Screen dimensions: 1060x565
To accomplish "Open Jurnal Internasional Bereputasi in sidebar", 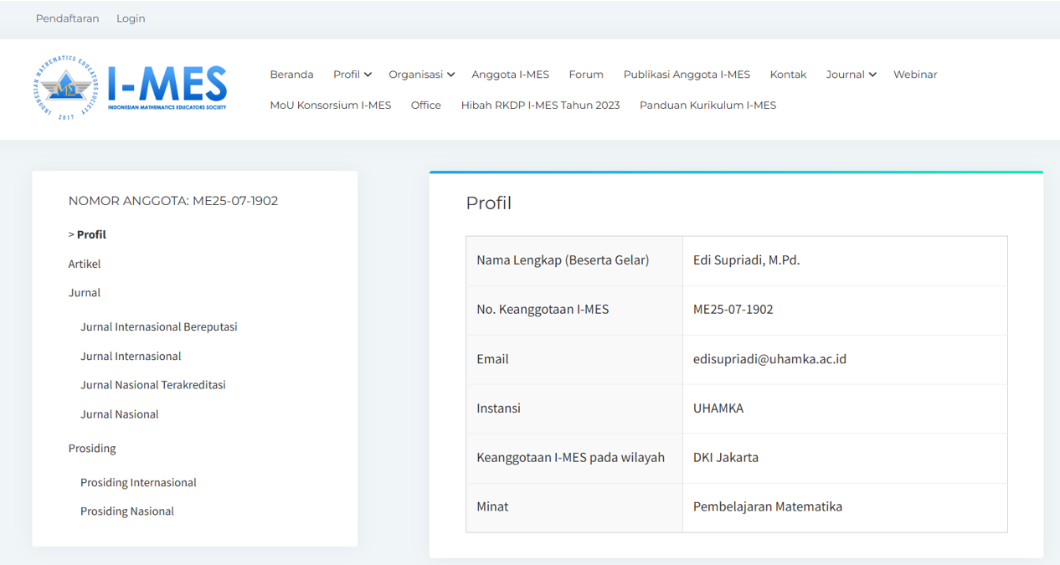I will pos(158,327).
